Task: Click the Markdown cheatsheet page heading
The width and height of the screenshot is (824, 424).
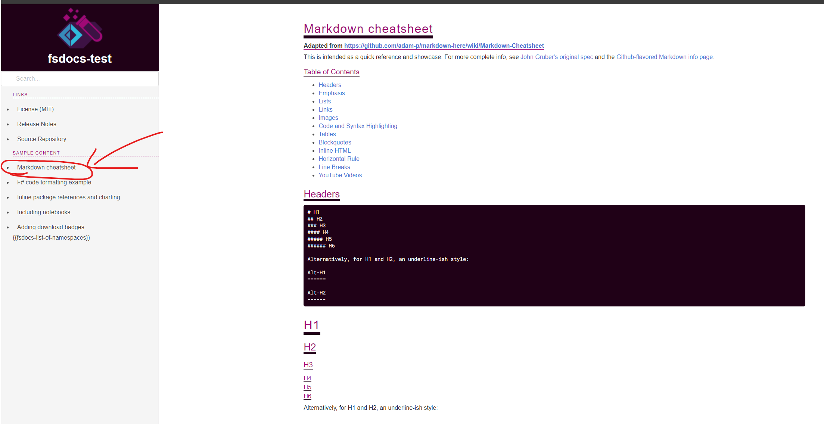Action: pyautogui.click(x=368, y=29)
